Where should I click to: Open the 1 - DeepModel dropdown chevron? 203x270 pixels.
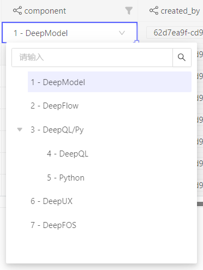point(122,33)
